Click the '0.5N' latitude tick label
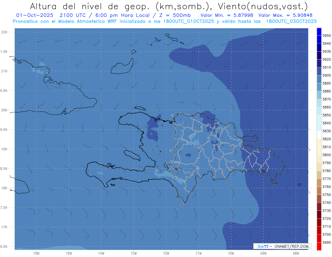332x257 pixels. tap(4, 91)
